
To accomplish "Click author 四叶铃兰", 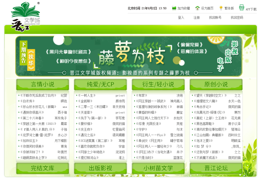I will pyautogui.click(x=234, y=135).
